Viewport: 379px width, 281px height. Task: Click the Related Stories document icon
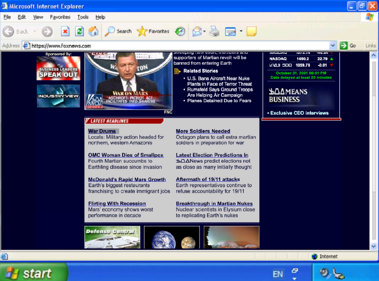coord(177,71)
